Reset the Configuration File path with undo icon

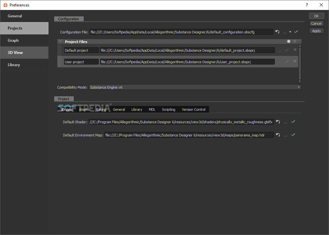coord(277,32)
